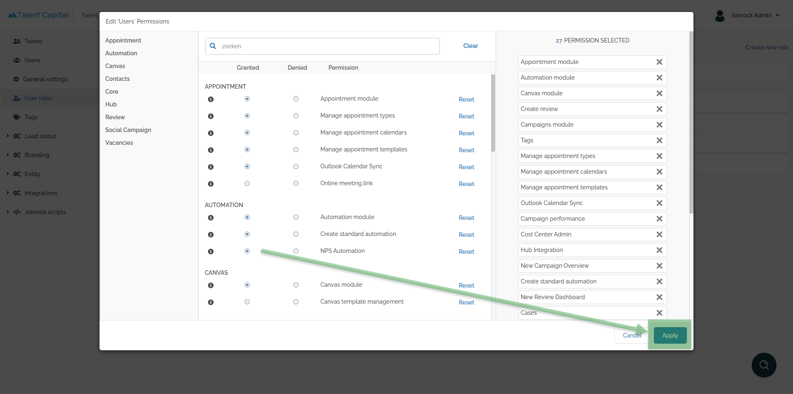Jump to Appointment permission category
Image resolution: width=793 pixels, height=394 pixels.
tap(123, 40)
